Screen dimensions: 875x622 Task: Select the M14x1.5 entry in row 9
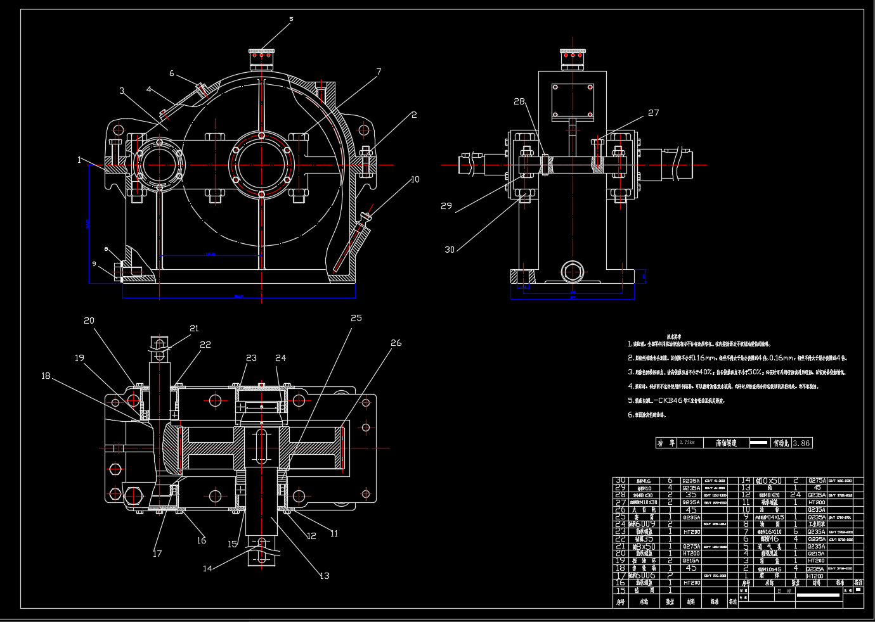click(770, 517)
